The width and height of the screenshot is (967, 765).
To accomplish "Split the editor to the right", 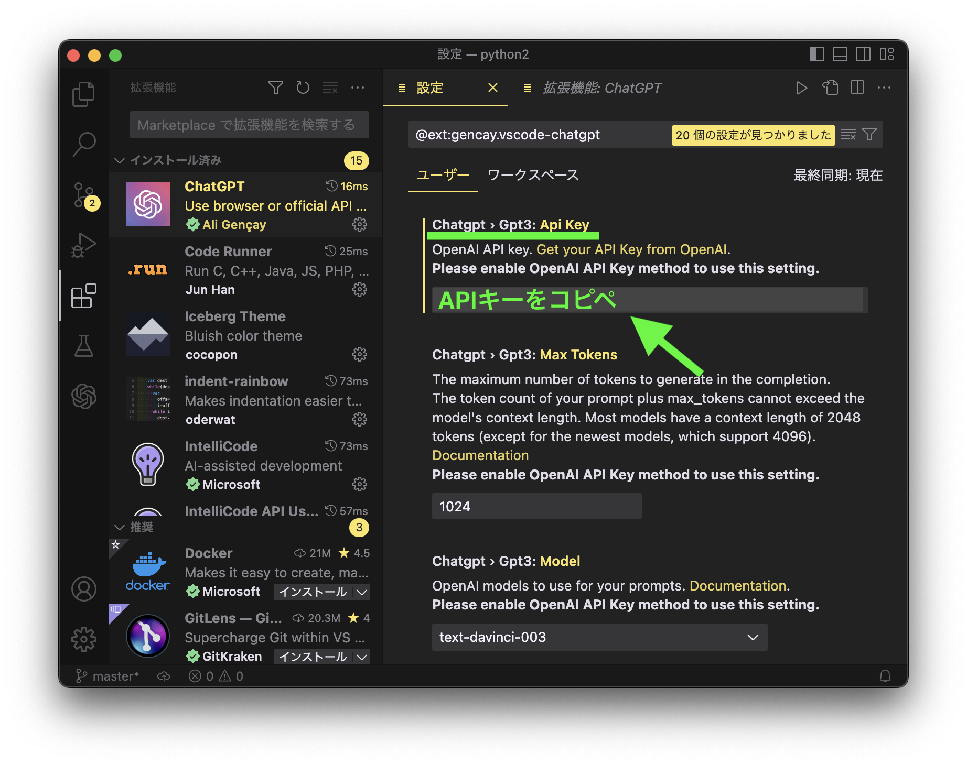I will point(857,88).
